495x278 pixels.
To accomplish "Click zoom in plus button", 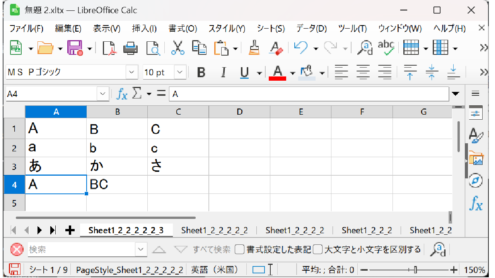I will (x=454, y=270).
